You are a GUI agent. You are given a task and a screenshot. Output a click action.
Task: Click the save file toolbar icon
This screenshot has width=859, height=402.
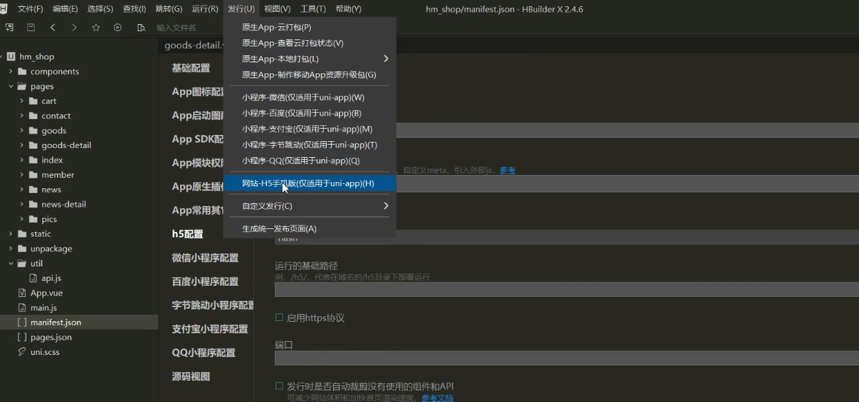click(31, 28)
